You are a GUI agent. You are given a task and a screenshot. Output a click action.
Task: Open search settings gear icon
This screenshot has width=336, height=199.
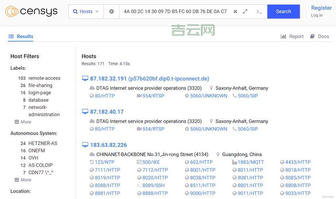(112, 12)
